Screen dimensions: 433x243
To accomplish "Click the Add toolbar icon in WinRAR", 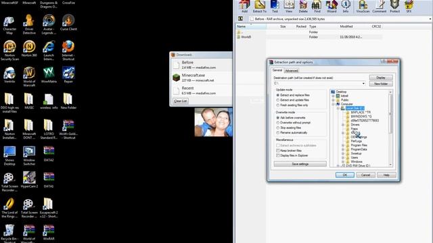I will click(244, 6).
